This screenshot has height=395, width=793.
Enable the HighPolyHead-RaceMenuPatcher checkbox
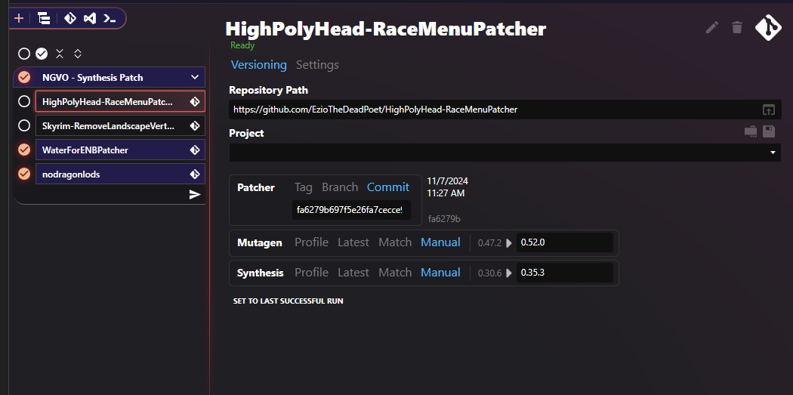[23, 102]
